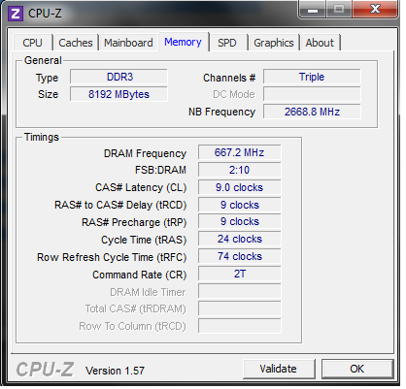Click the OK button
The height and width of the screenshot is (389, 406).
(x=357, y=369)
